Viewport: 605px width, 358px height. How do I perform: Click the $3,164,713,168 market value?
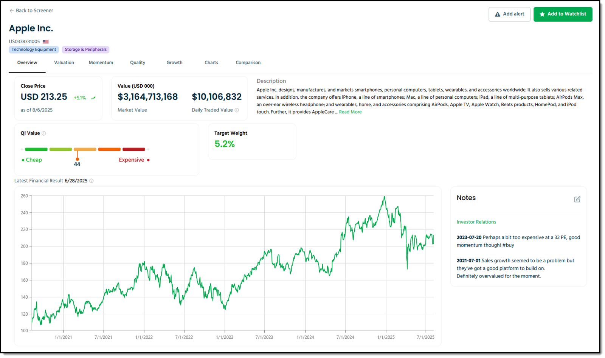point(148,97)
